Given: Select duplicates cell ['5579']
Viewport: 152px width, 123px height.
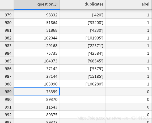Looking at the screenshot, I should tap(83, 69).
